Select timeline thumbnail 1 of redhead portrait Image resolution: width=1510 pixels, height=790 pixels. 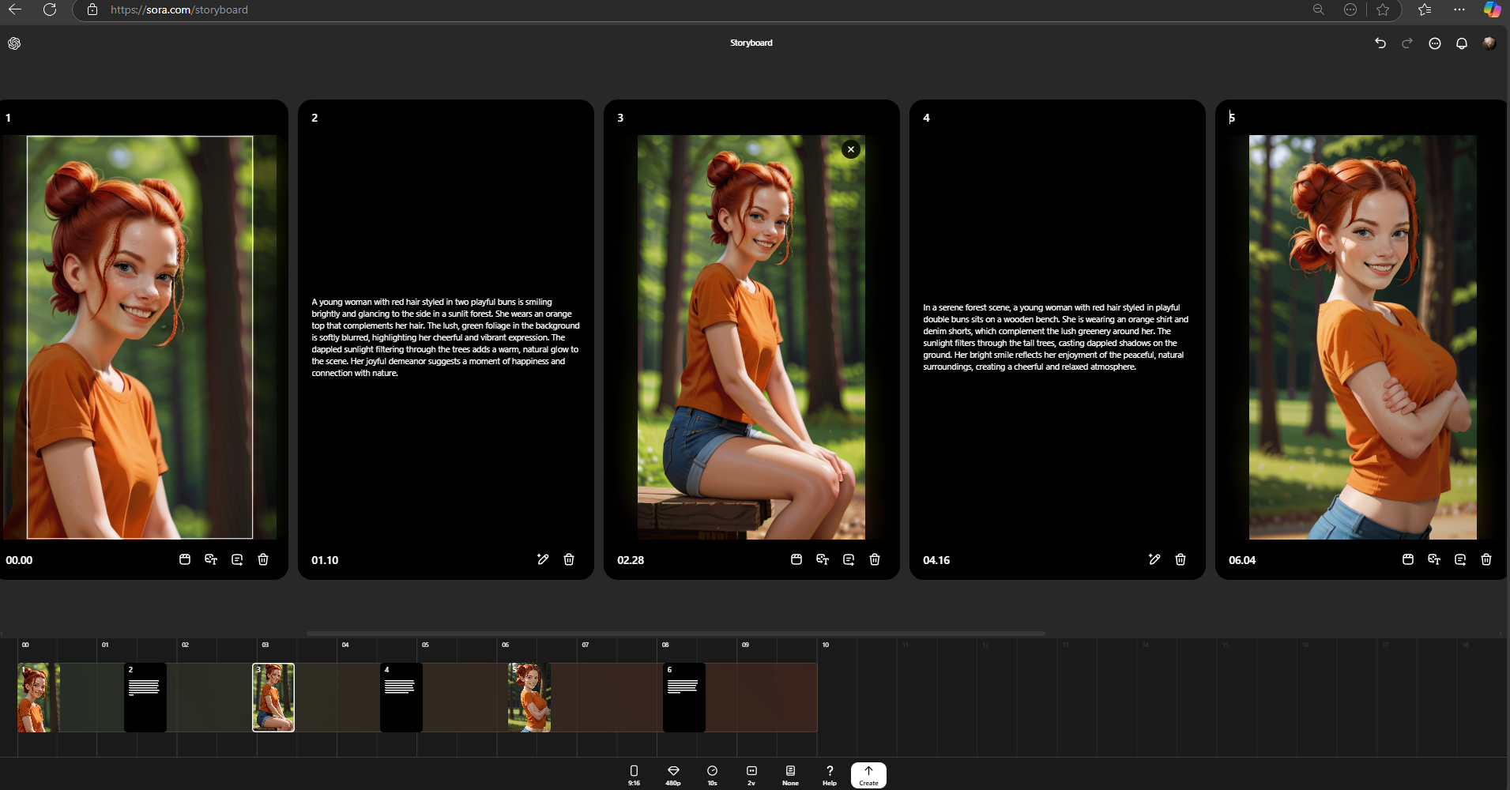tap(38, 698)
